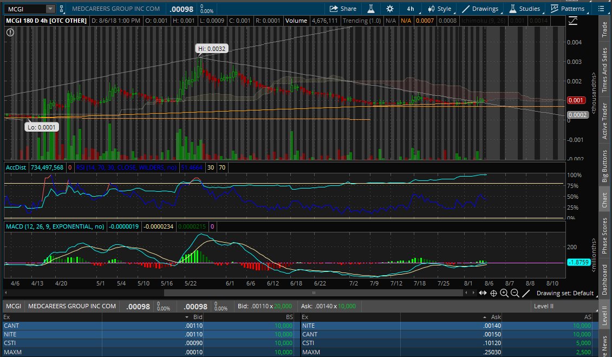This screenshot has height=357, width=612.
Task: Open the Patterns menu
Action: click(568, 9)
